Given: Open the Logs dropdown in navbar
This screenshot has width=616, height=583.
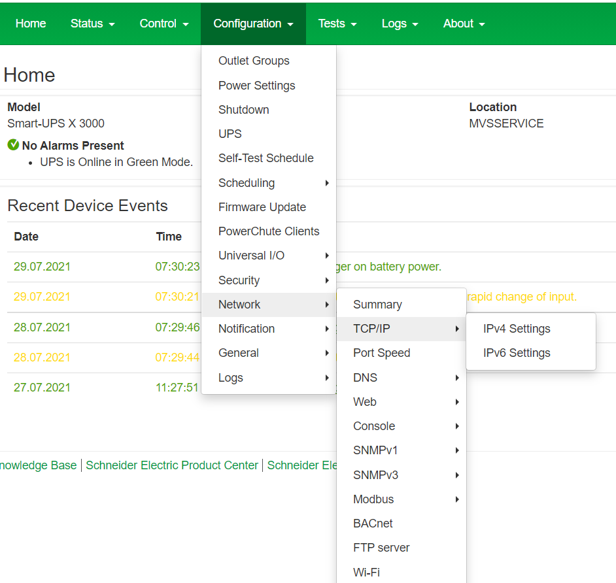Looking at the screenshot, I should [400, 24].
